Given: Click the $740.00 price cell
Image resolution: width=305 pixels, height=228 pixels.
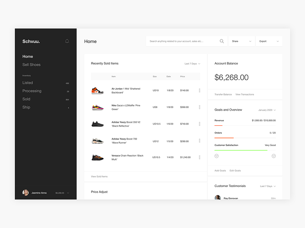Looking at the screenshot, I should [185, 124].
